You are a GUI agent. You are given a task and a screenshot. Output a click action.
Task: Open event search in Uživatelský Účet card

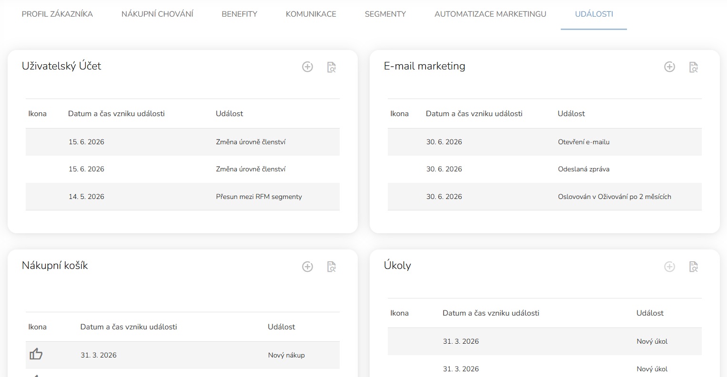point(332,67)
